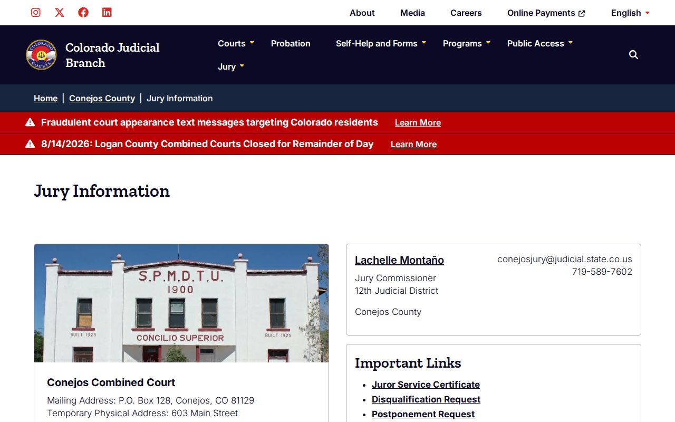Open the Disqualification Request link
675x422 pixels.
[426, 399]
